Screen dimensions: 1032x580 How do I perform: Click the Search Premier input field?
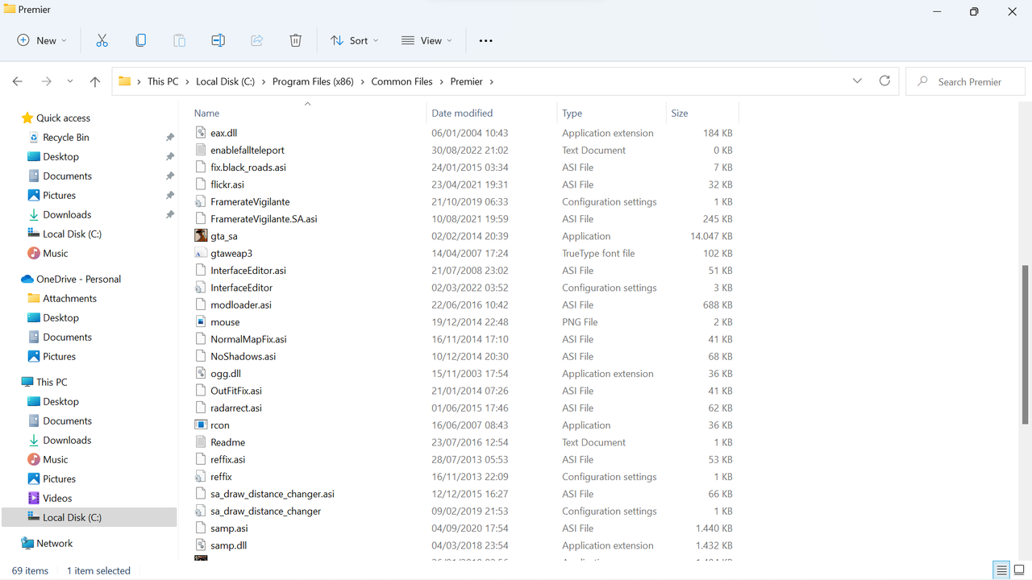[965, 81]
